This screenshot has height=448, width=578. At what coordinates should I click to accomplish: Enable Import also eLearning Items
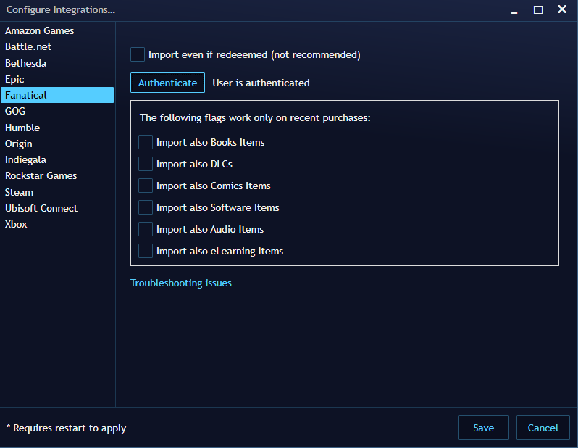pos(146,251)
